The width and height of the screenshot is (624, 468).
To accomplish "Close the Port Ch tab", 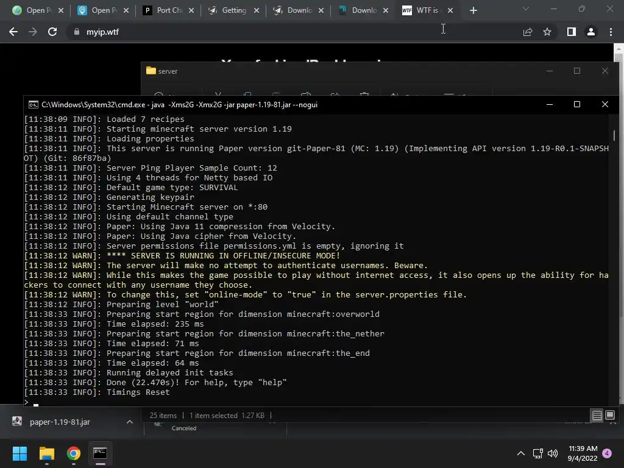I will [x=191, y=10].
